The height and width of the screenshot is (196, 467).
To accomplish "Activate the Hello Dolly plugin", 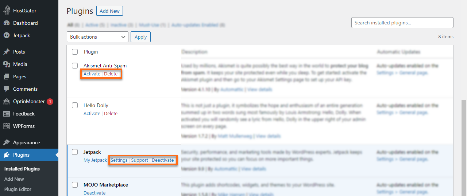I will coord(92,113).
